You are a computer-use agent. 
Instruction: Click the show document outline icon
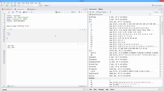click(85, 12)
